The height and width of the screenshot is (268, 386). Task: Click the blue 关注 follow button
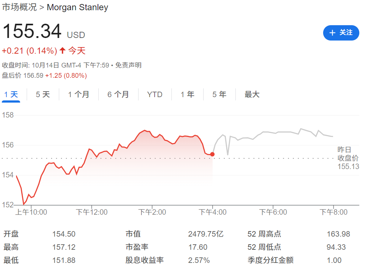pos(341,33)
